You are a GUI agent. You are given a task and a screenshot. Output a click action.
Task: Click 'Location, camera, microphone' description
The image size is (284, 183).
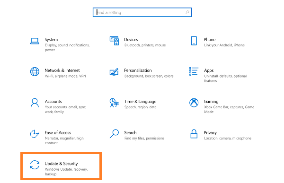pyautogui.click(x=228, y=138)
